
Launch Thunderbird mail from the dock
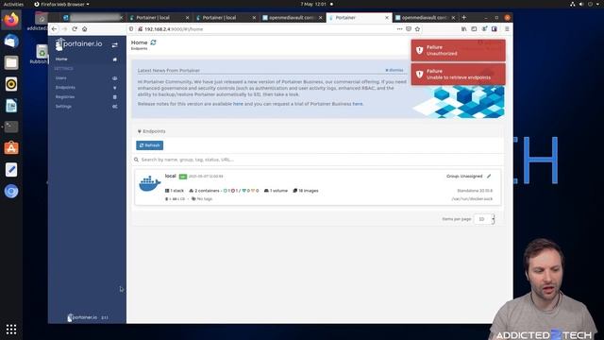point(11,41)
